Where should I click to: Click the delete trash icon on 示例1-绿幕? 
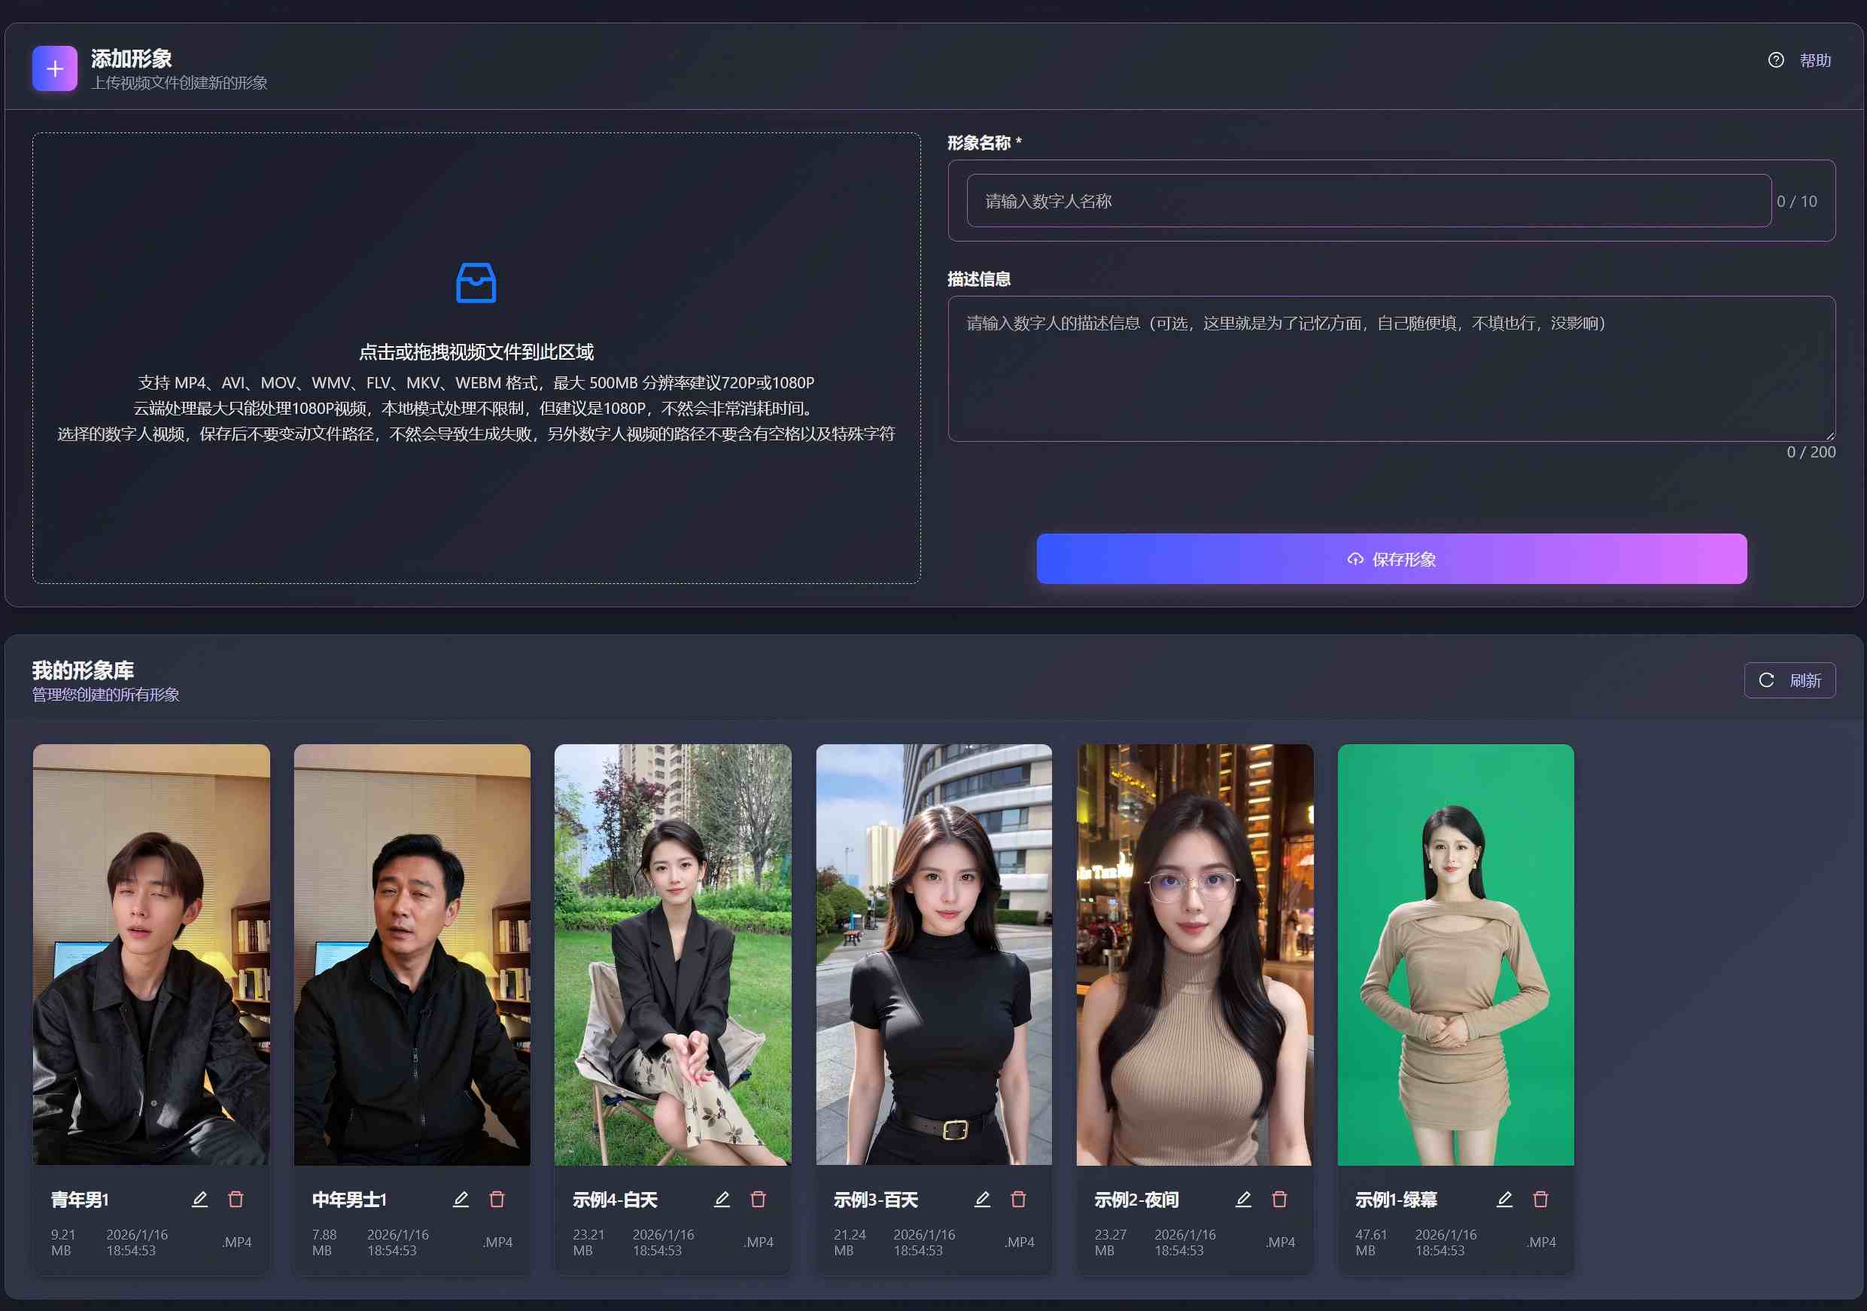[1540, 1199]
